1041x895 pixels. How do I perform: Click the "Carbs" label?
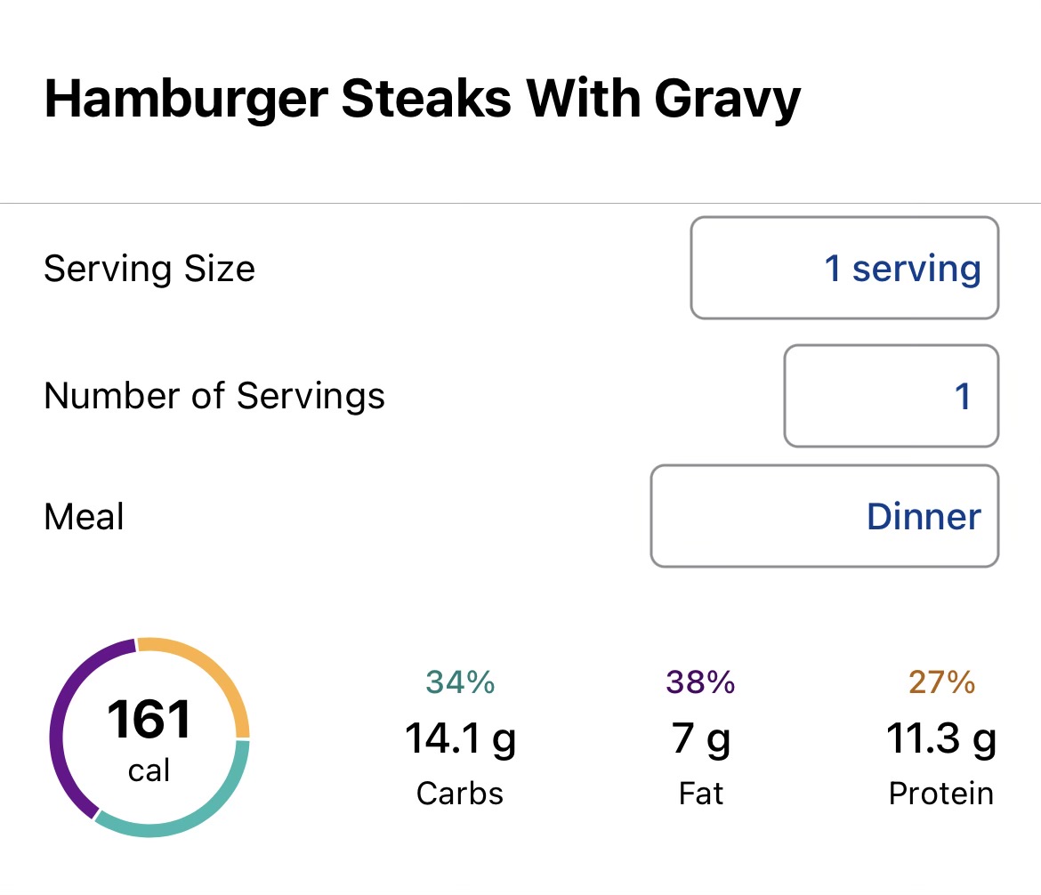460,793
